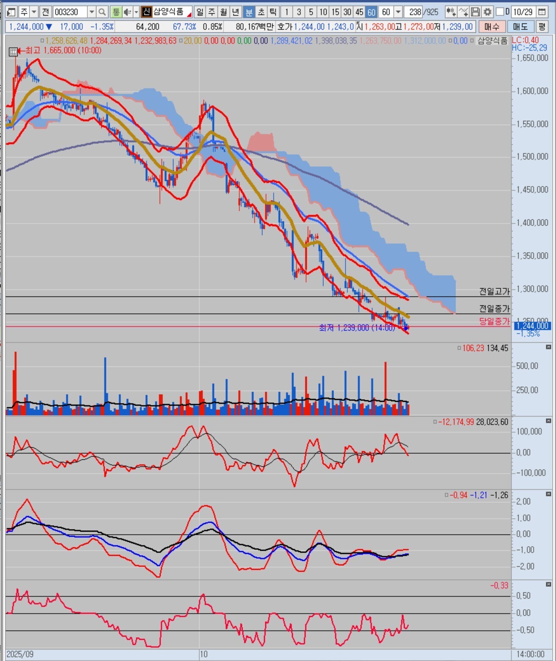Open the calendar date picker icon
This screenshot has width=556, height=661.
[x=542, y=12]
